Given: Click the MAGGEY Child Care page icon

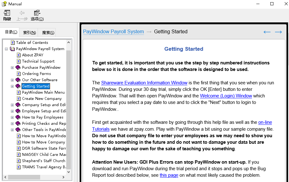Looking at the screenshot, I should pos(19,155).
